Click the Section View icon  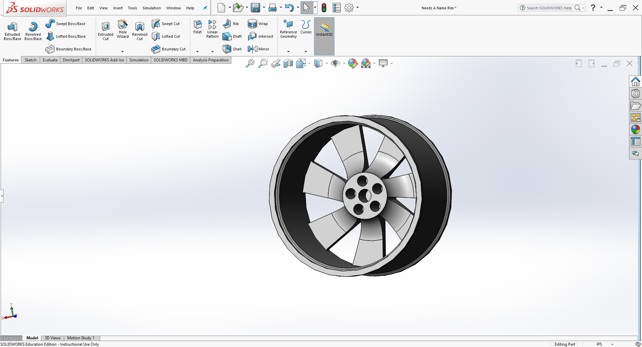tap(288, 63)
